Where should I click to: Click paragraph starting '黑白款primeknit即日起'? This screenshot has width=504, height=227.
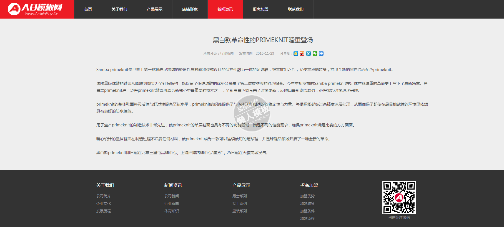tap(183, 153)
